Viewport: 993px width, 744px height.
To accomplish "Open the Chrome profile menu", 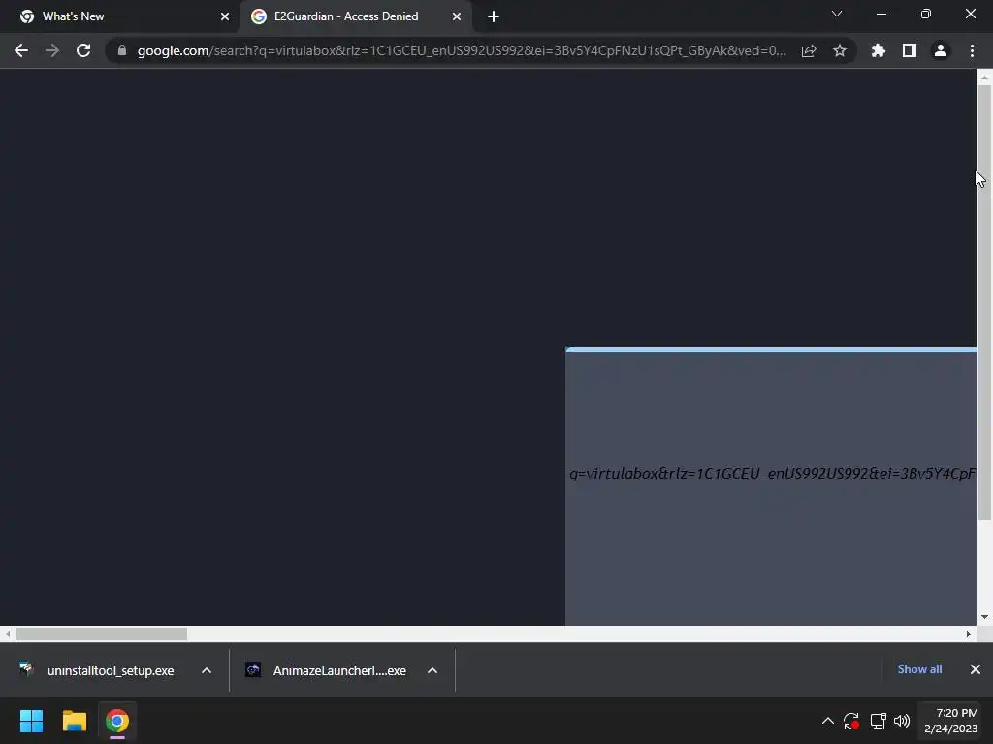I will pyautogui.click(x=941, y=50).
